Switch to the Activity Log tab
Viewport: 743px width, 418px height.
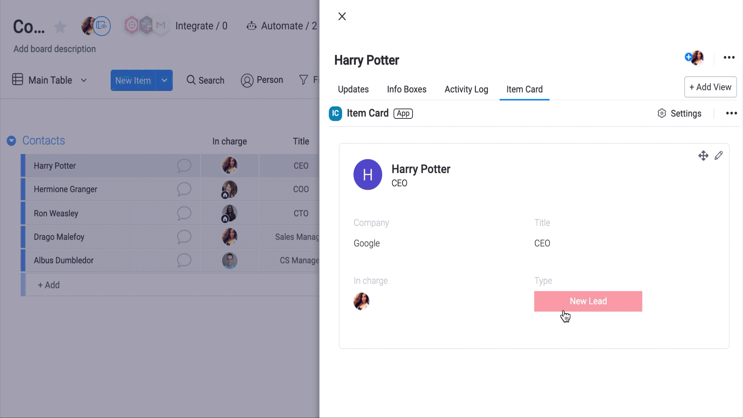(x=466, y=89)
